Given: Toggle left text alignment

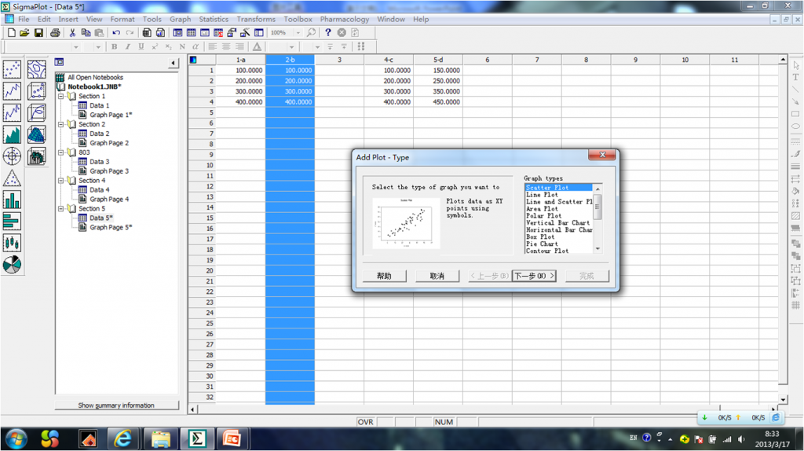Looking at the screenshot, I should (213, 46).
